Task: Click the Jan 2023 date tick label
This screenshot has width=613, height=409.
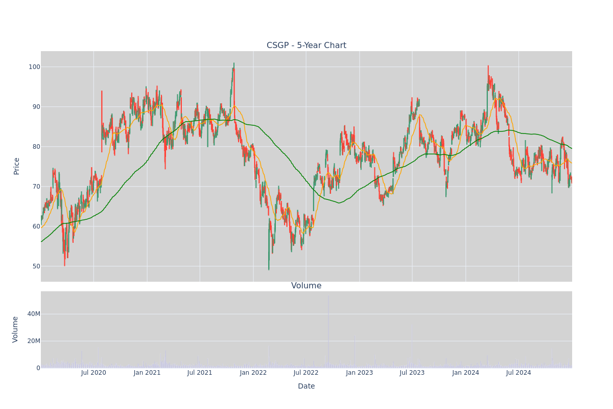Action: 360,373
